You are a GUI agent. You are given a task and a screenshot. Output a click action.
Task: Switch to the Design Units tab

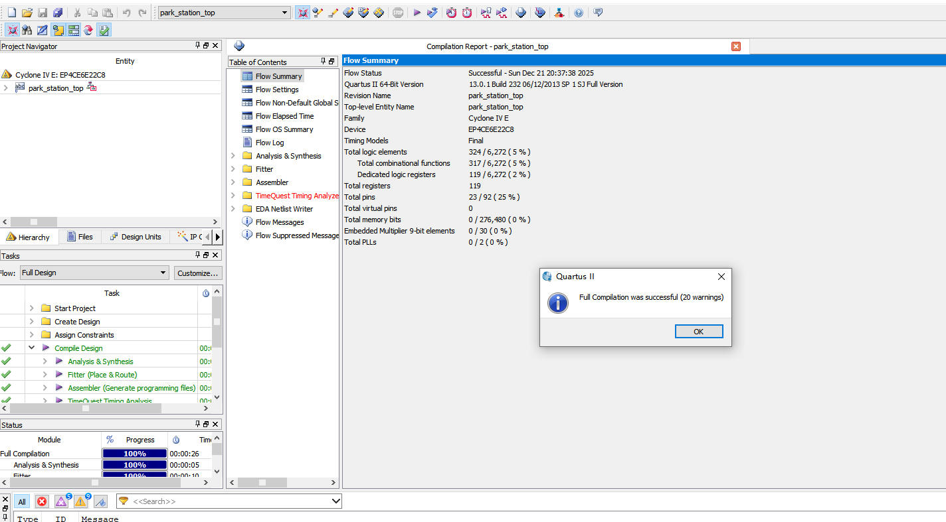tap(135, 237)
